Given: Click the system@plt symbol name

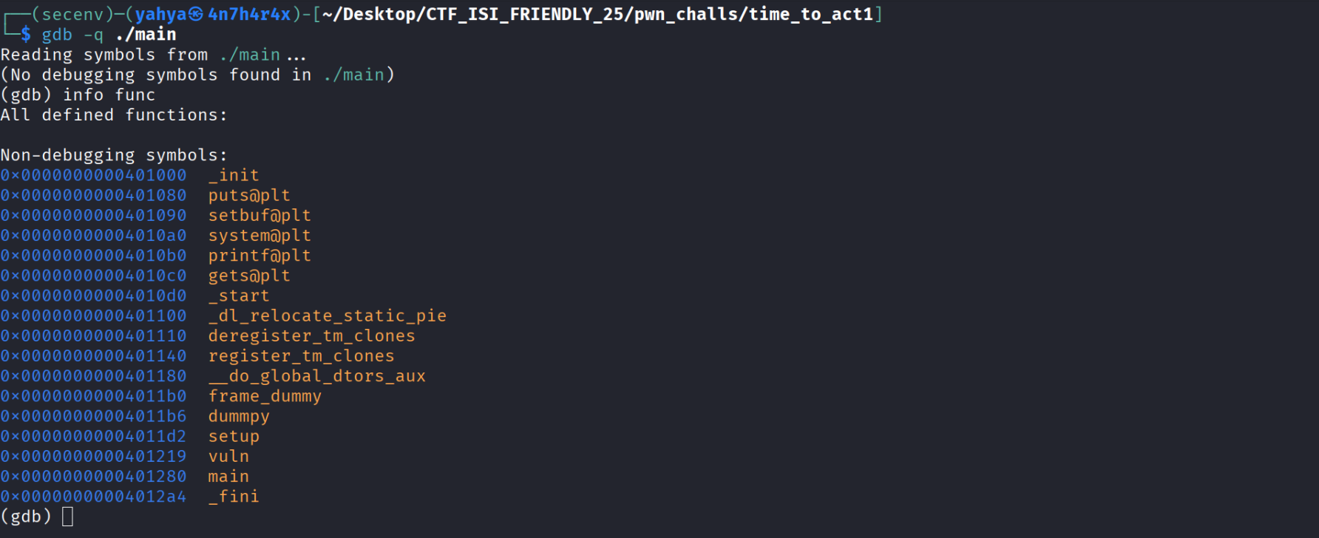Looking at the screenshot, I should tap(260, 236).
